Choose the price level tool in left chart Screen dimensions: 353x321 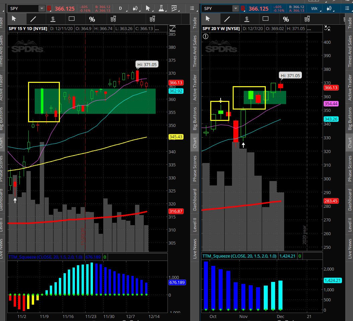coord(53,19)
